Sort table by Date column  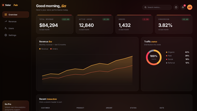click(162, 108)
